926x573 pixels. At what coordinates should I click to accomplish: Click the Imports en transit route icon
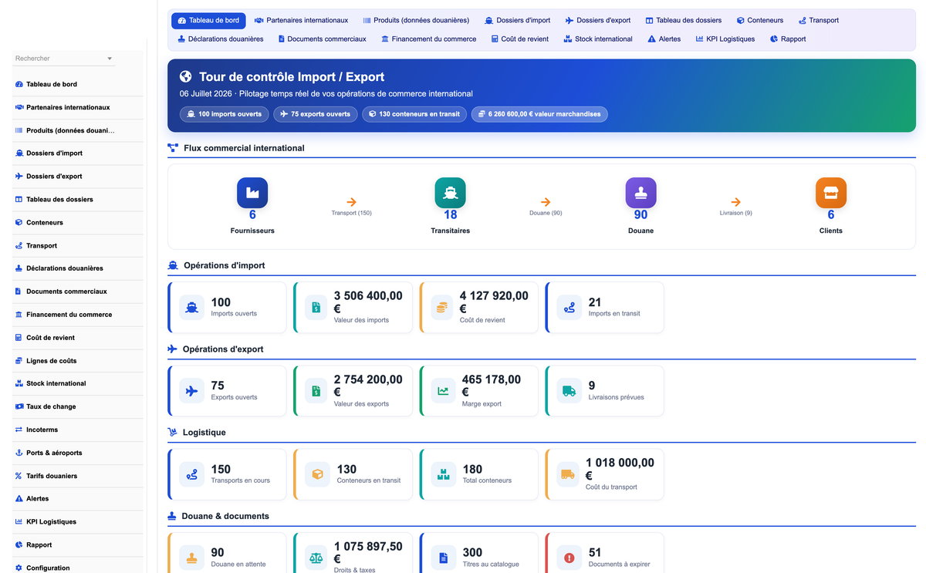click(569, 308)
